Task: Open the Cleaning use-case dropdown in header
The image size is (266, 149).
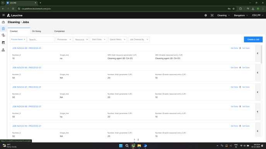Action: click(223, 15)
